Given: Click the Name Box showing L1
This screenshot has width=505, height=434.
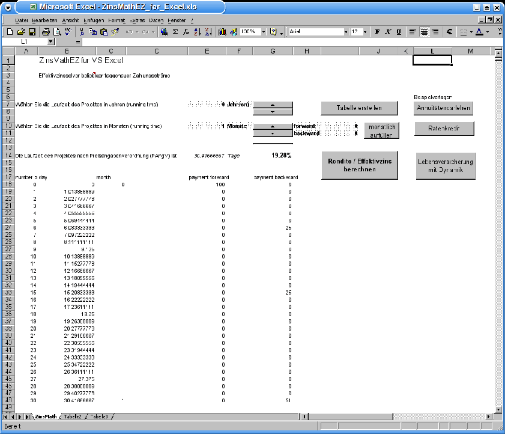Looking at the screenshot, I should click(x=25, y=41).
